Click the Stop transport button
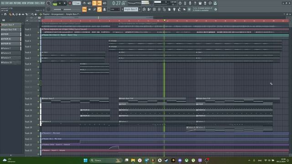The height and width of the screenshot is (164, 292). pyautogui.click(x=65, y=3)
